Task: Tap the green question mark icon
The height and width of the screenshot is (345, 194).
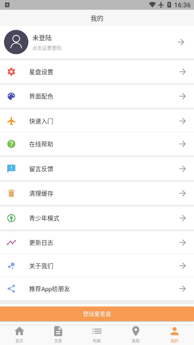Action: tap(11, 144)
